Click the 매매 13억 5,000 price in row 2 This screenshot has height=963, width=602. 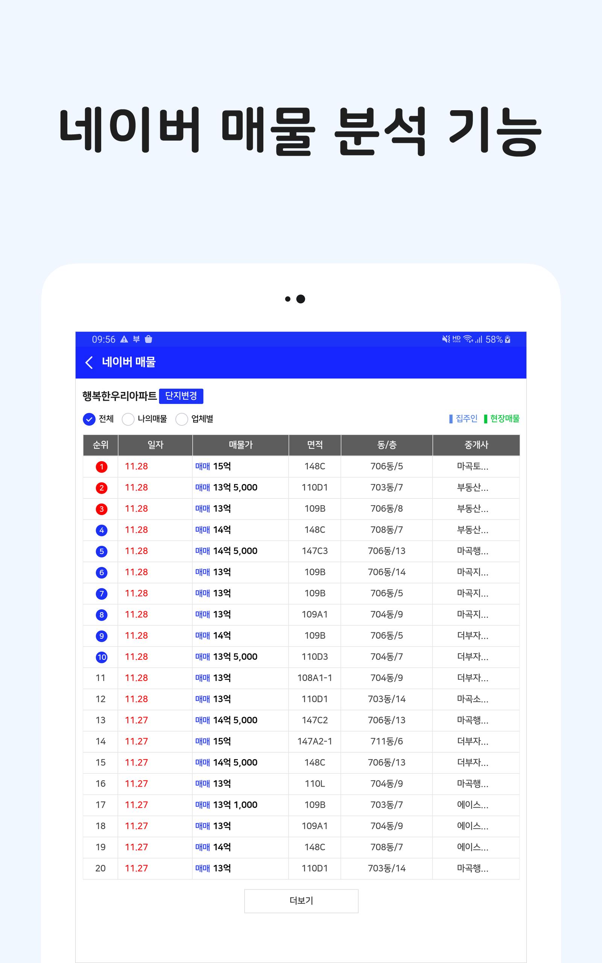(226, 488)
